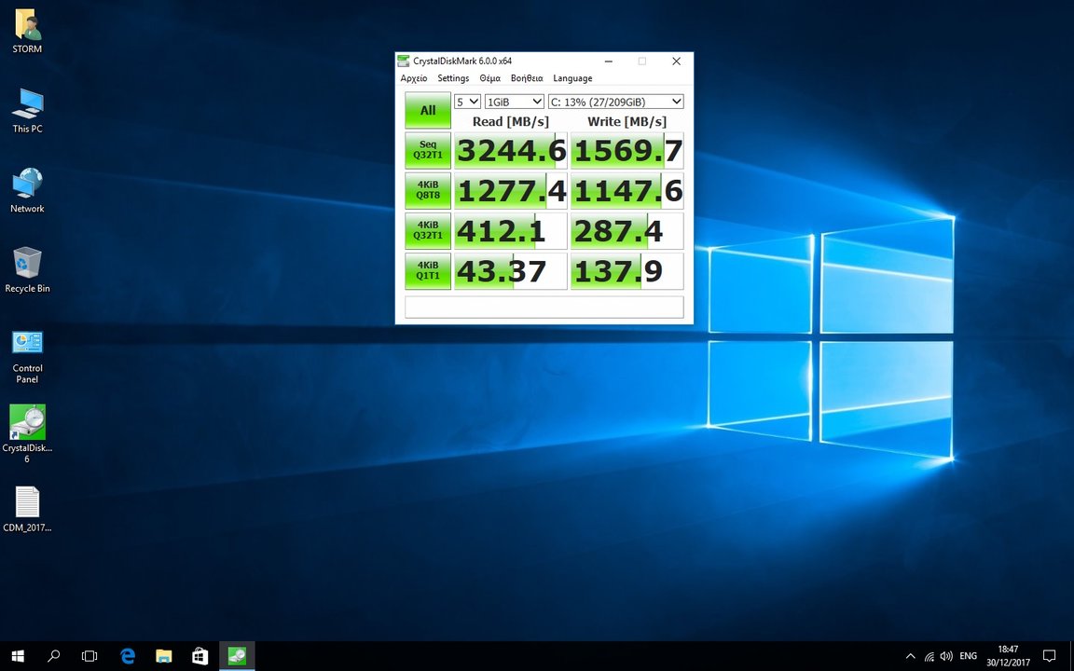Open the Action Center notifications icon
The image size is (1074, 671).
click(x=1049, y=656)
